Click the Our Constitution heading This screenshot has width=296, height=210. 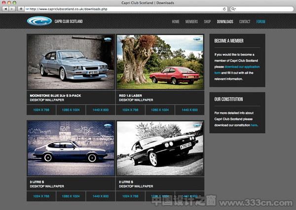coord(228,99)
